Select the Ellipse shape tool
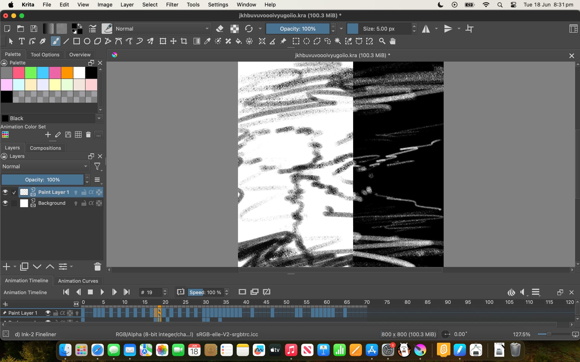This screenshot has height=362, width=580. click(87, 41)
